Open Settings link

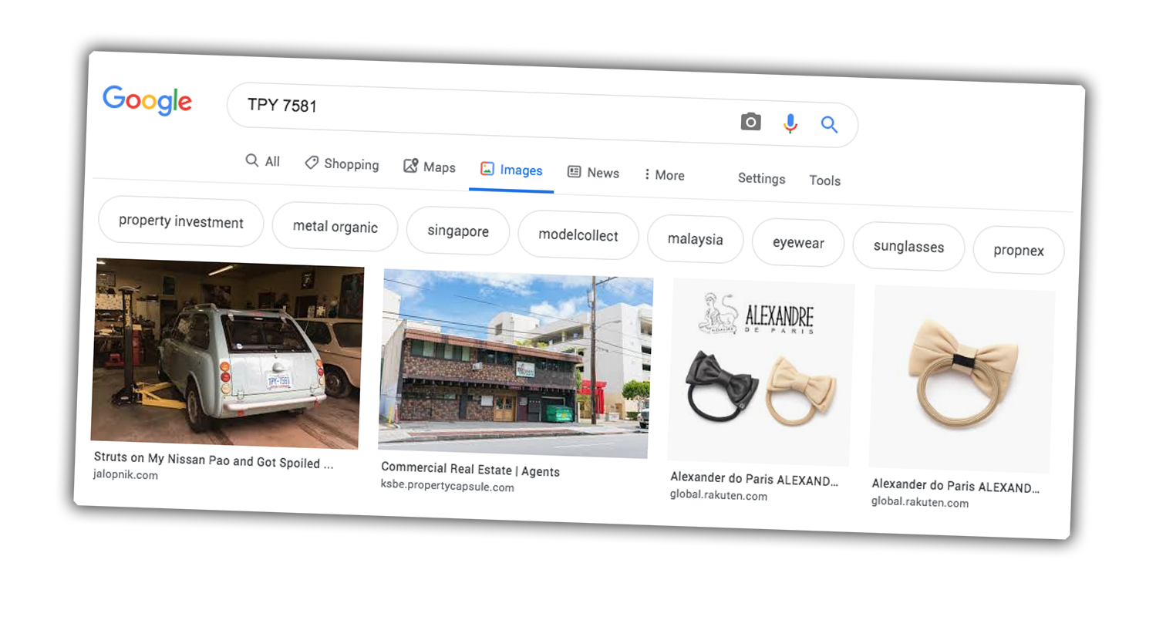[x=761, y=178]
